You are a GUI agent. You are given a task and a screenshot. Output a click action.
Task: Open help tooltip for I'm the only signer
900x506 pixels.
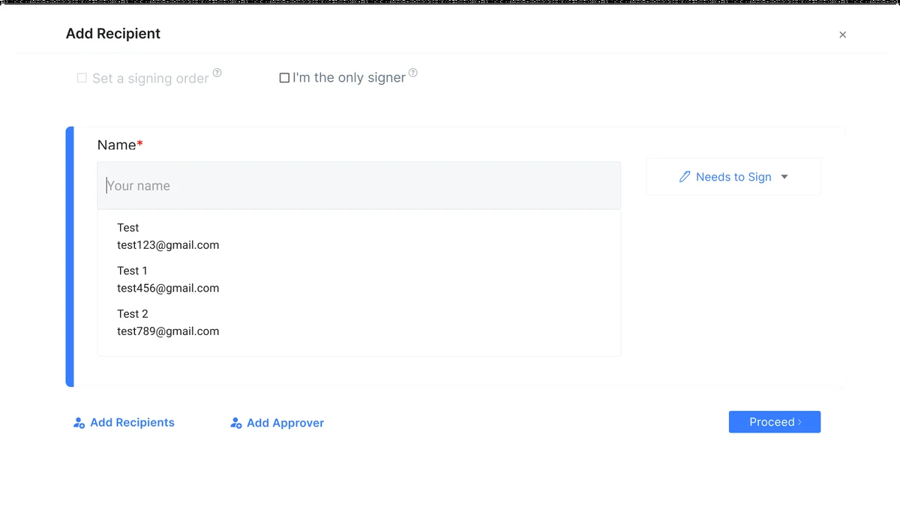pyautogui.click(x=413, y=73)
